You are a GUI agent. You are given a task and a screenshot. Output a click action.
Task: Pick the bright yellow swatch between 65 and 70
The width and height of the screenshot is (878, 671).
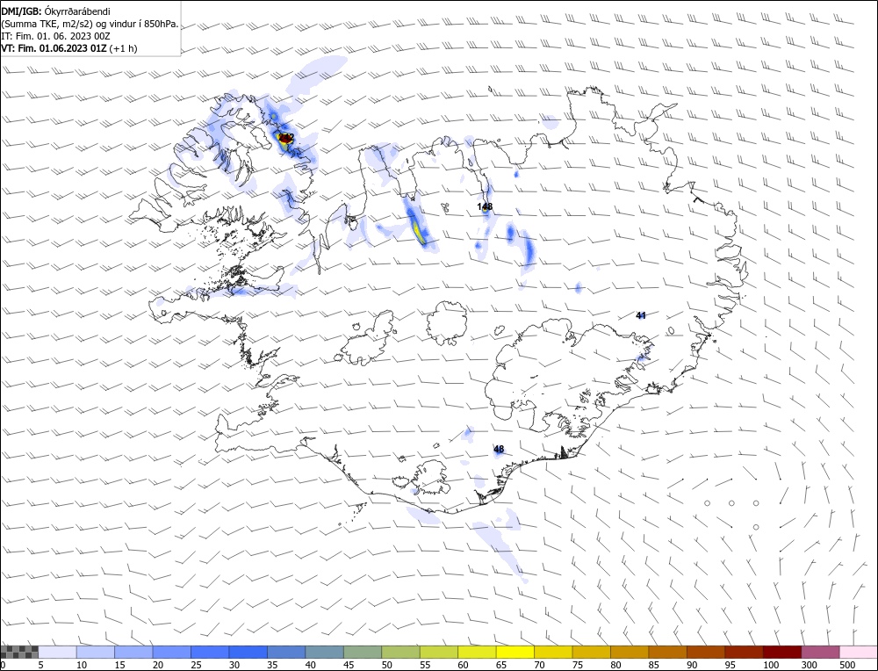[x=515, y=652]
